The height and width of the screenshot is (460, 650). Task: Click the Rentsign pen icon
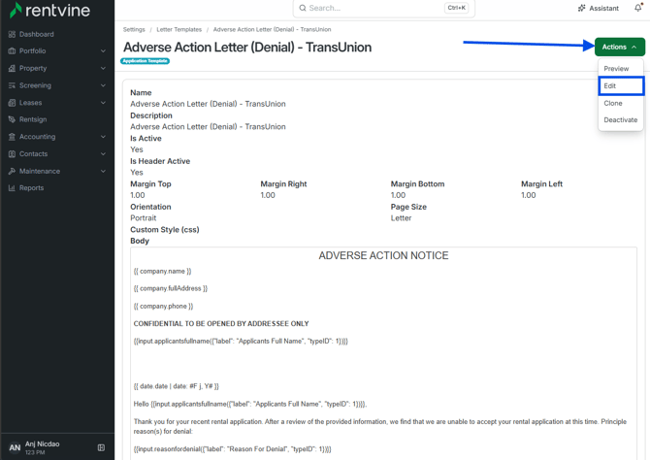12,119
